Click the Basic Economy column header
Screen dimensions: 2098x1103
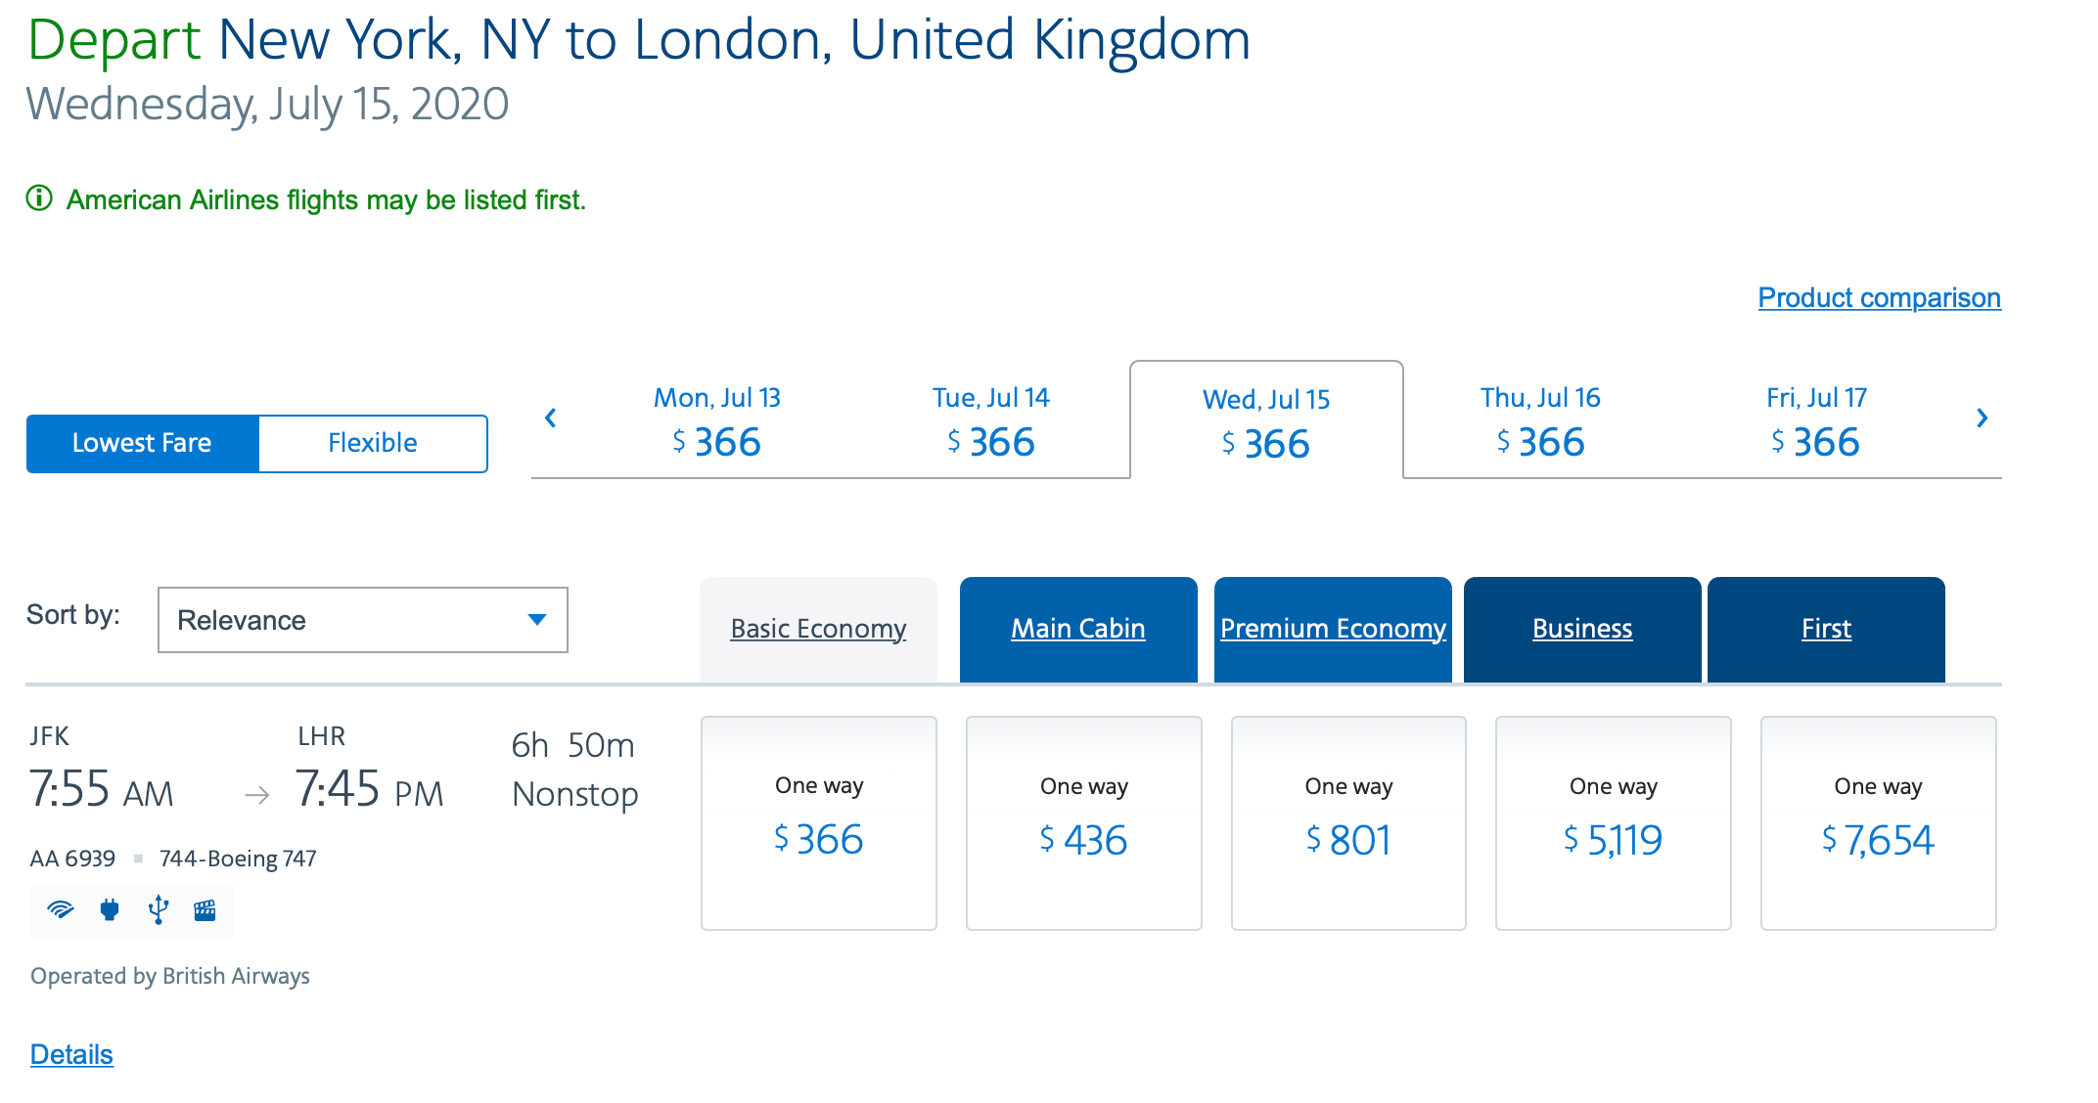pyautogui.click(x=818, y=629)
